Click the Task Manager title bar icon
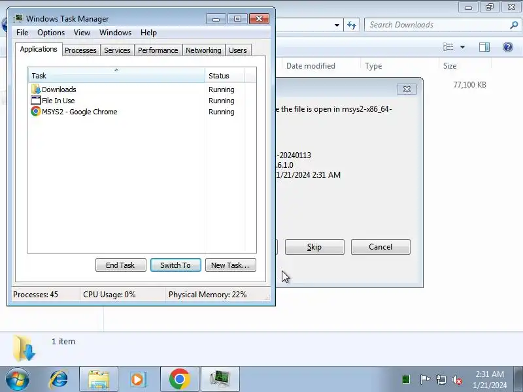 tap(19, 19)
